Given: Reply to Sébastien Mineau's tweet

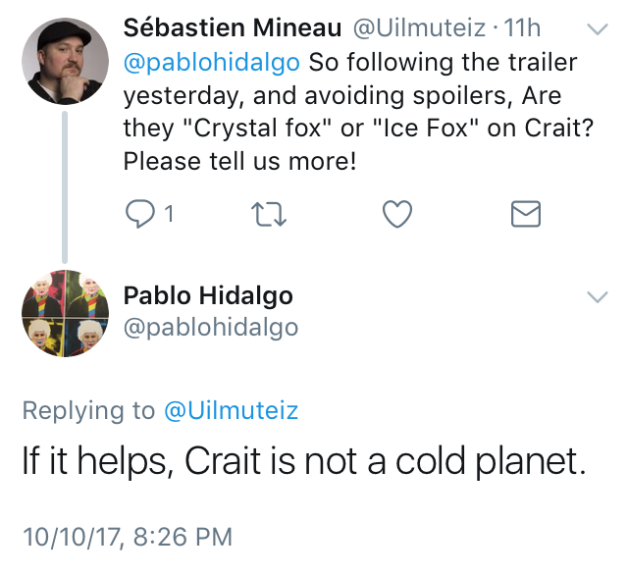Looking at the screenshot, I should coord(138,213).
